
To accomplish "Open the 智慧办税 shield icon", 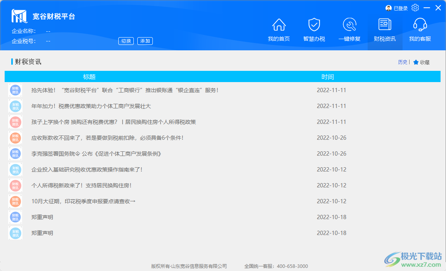I will click(x=314, y=25).
